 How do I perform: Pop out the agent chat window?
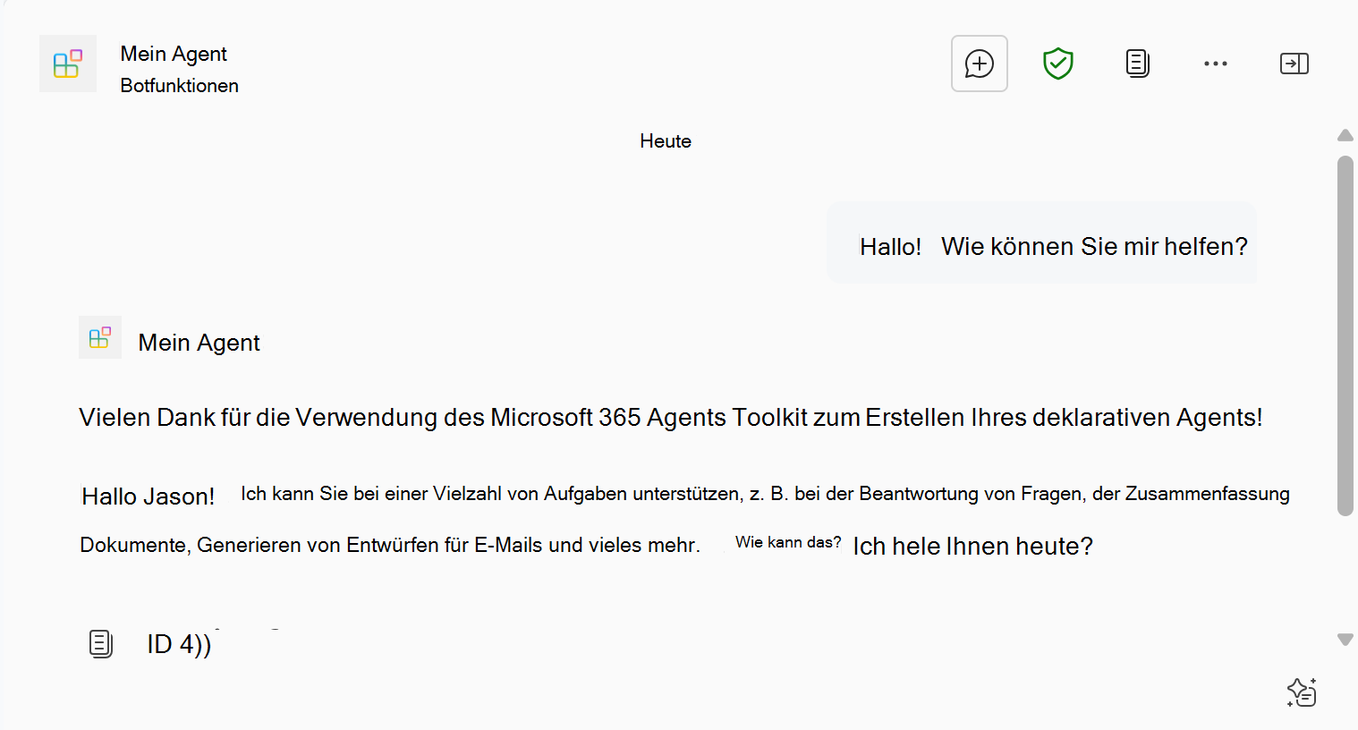tap(1294, 63)
